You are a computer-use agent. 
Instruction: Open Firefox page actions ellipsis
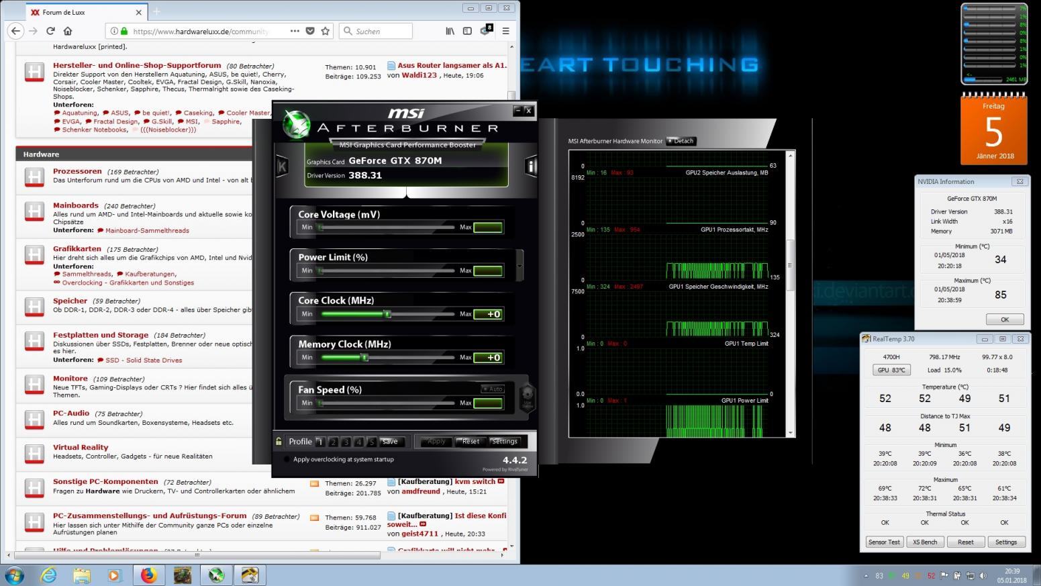pyautogui.click(x=295, y=31)
